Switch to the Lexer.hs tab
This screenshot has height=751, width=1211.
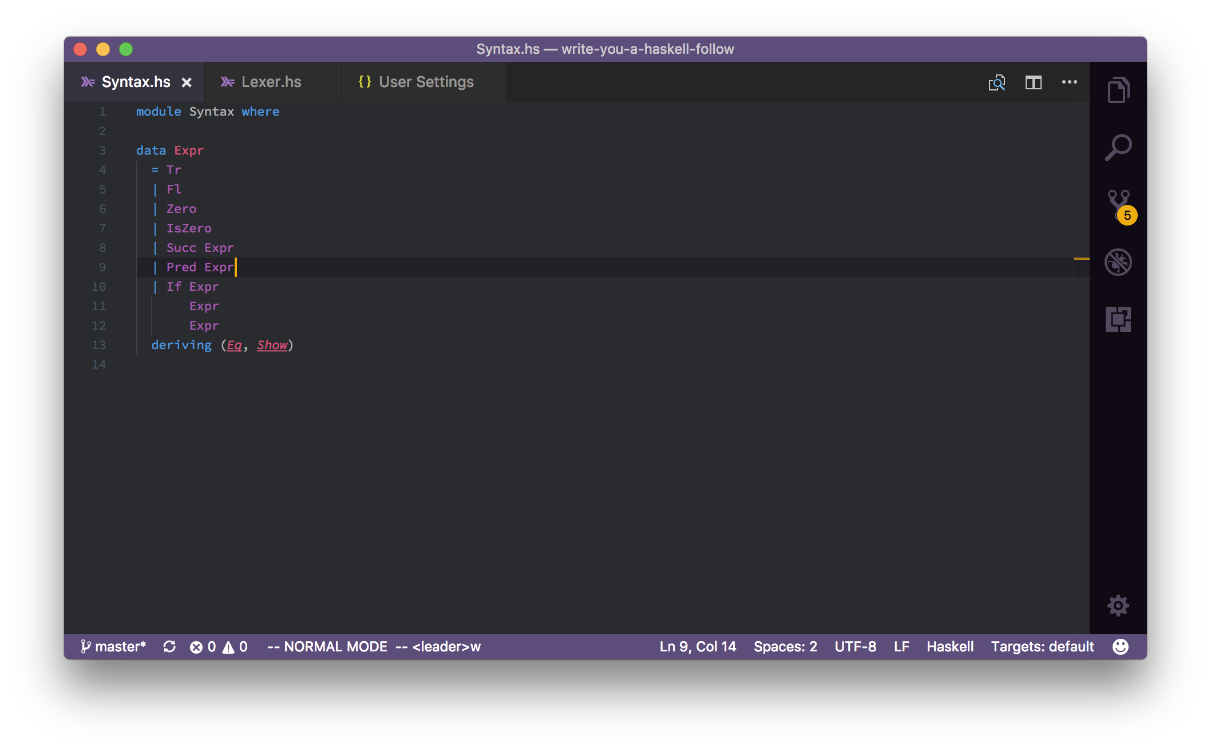(271, 82)
